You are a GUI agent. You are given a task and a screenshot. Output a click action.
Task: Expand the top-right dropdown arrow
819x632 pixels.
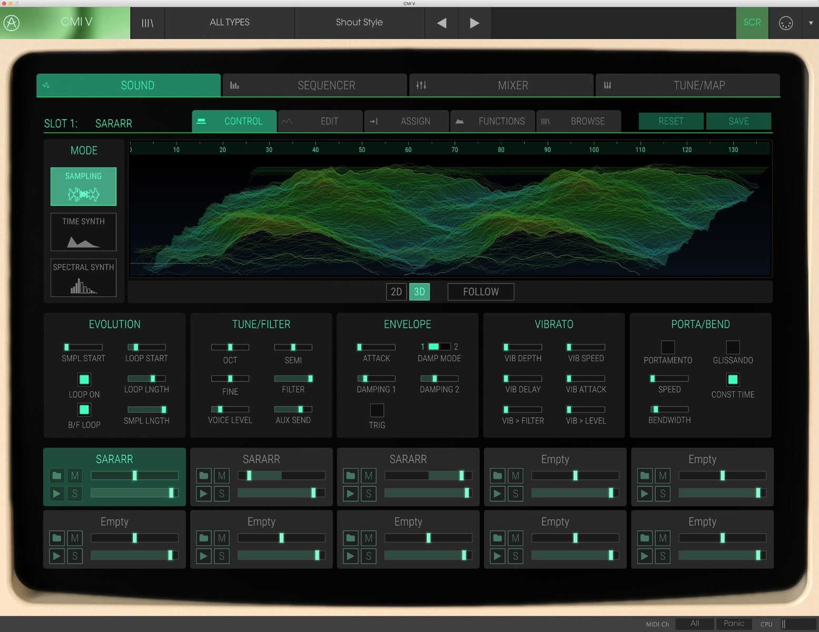pyautogui.click(x=811, y=23)
